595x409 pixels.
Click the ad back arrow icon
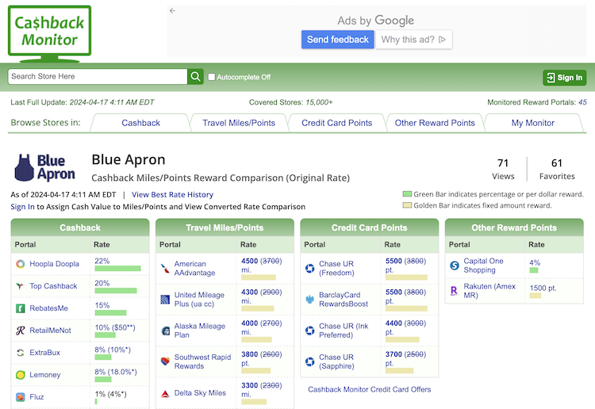coord(173,10)
